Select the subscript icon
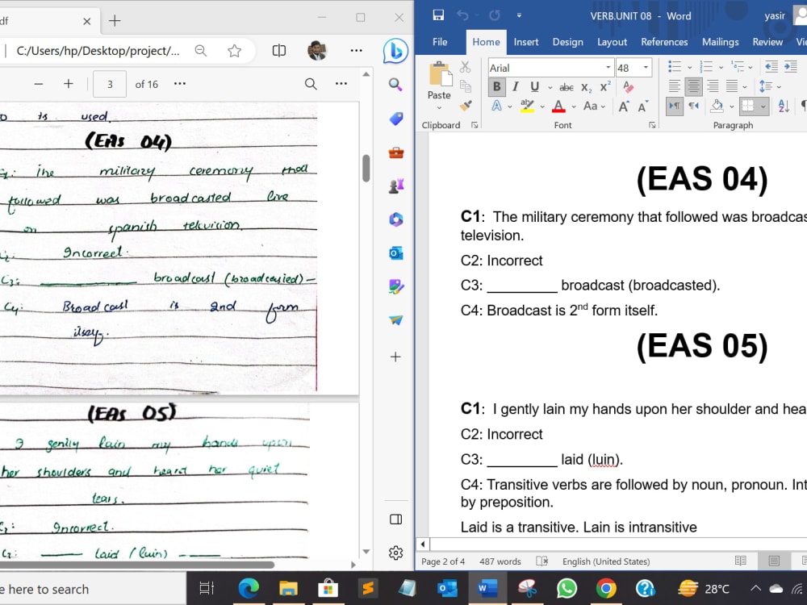 [586, 87]
